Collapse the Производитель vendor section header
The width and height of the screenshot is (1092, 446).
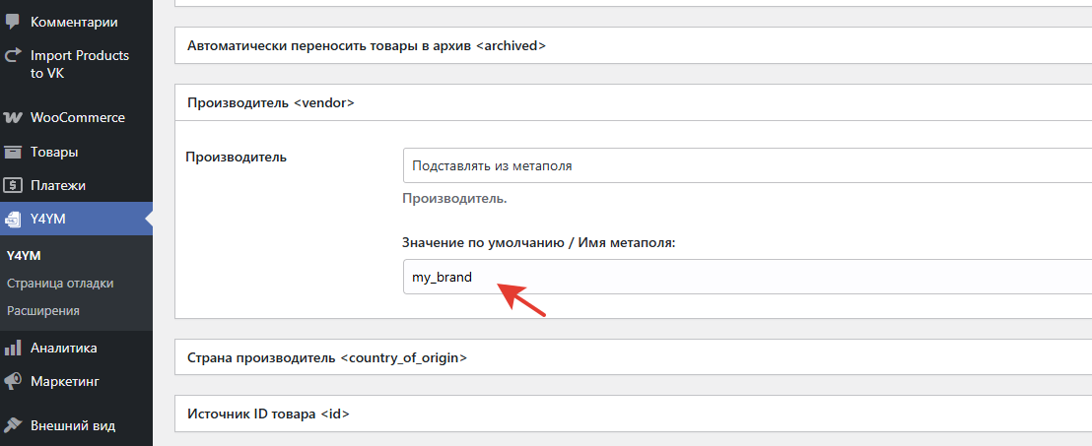pyautogui.click(x=270, y=102)
